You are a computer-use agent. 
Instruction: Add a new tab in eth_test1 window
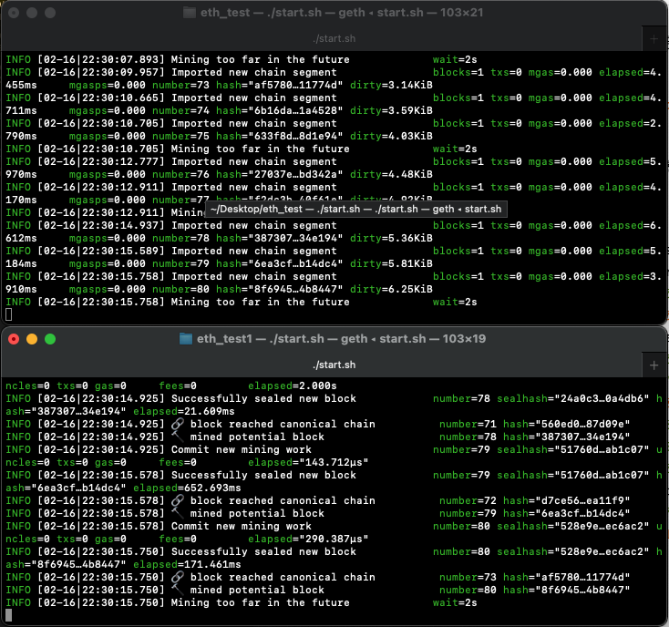654,365
